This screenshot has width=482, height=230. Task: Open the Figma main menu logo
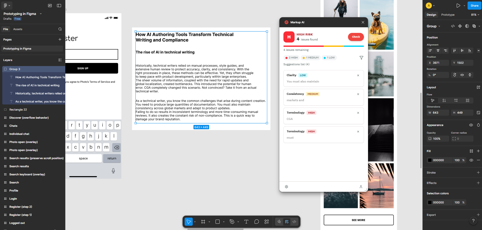5,6
